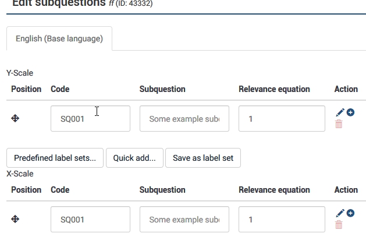Click the X-Scale row drag handle

coord(16,220)
